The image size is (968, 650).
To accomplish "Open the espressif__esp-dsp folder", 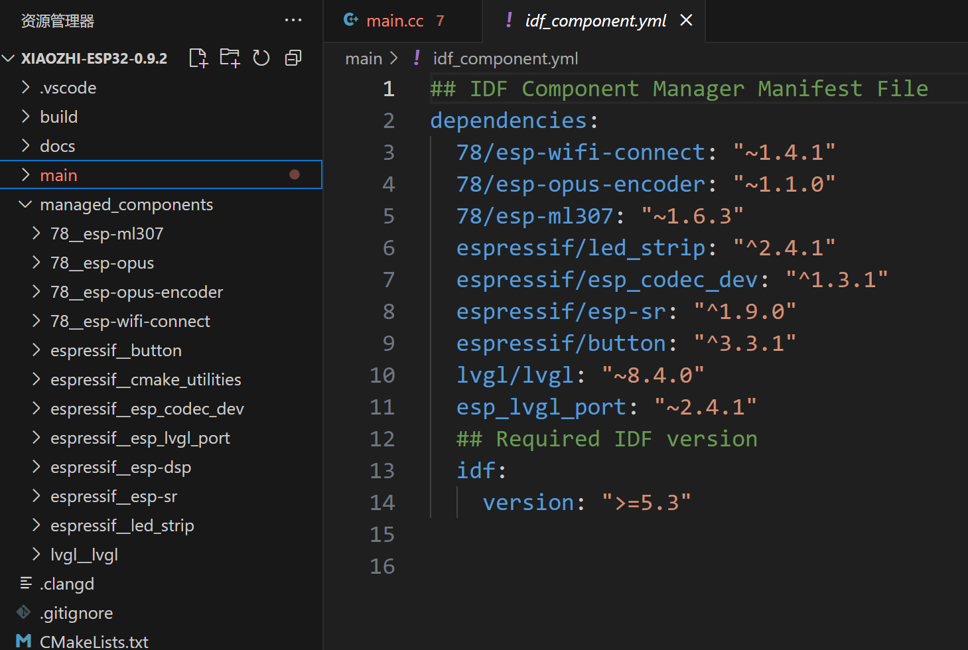I will pos(161,467).
